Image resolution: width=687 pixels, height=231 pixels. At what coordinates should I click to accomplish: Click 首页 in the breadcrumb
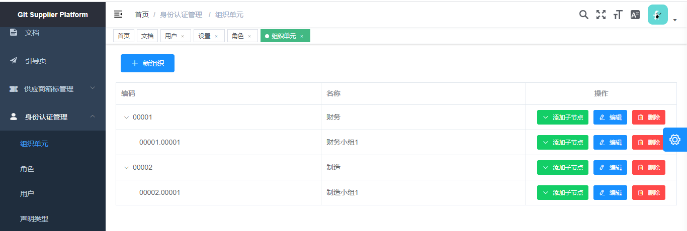142,15
